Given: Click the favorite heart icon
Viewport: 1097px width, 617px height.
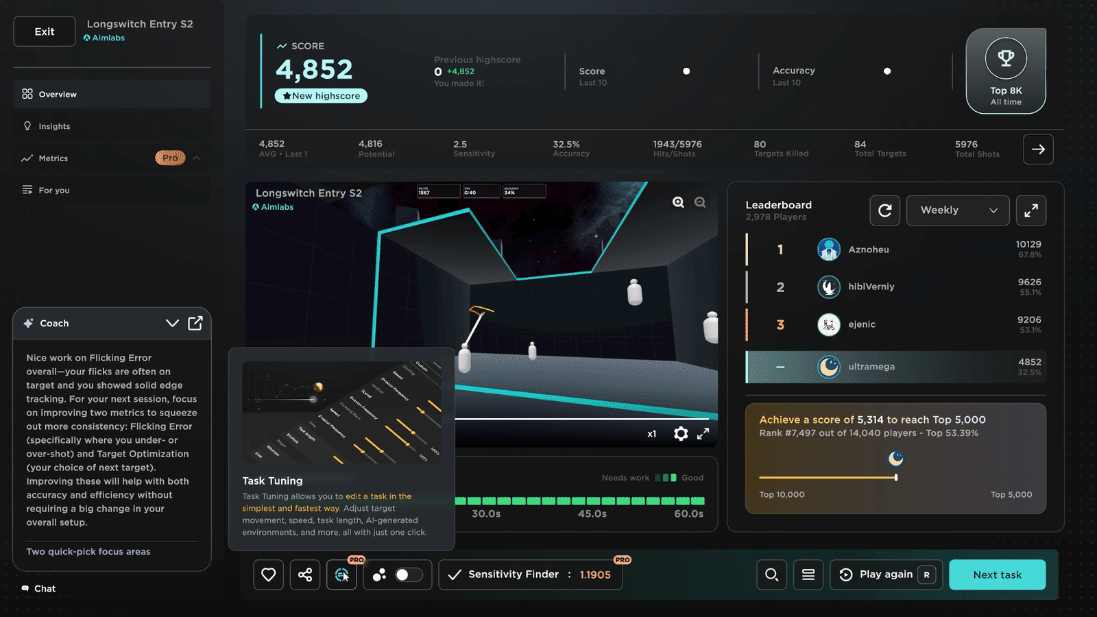Looking at the screenshot, I should 268,574.
